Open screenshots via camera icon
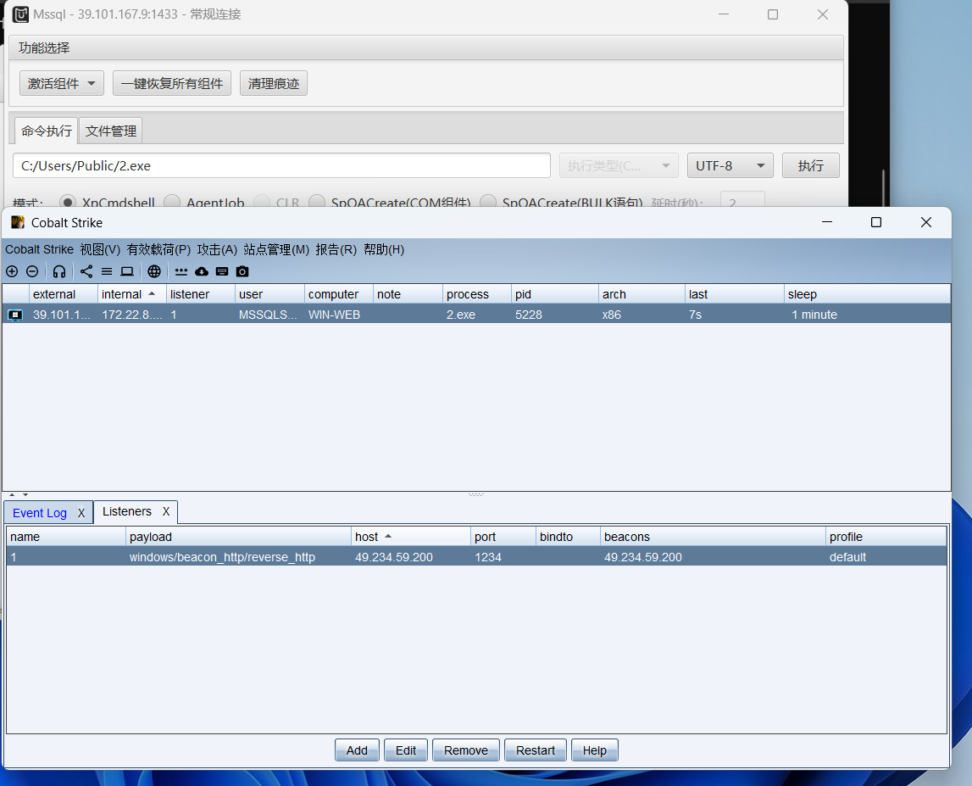The image size is (972, 786). 242,271
